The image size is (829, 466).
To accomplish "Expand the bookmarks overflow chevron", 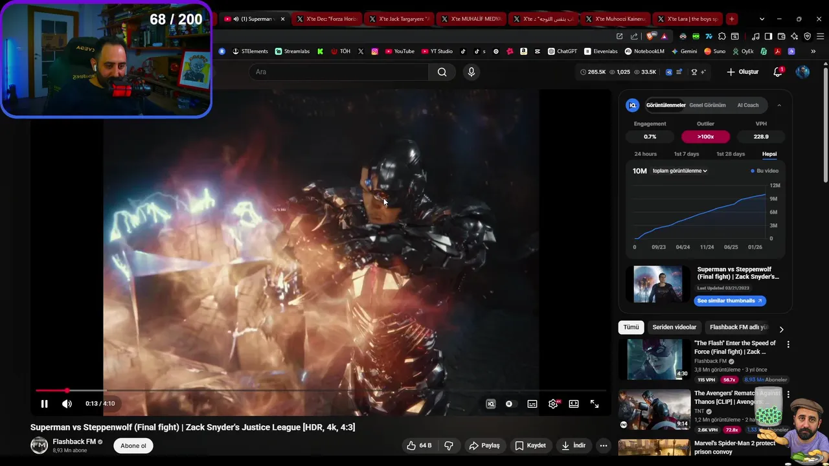I will tap(812, 51).
